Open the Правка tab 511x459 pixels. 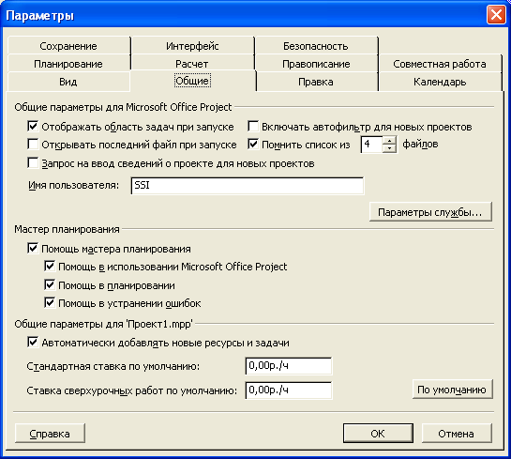coord(315,82)
